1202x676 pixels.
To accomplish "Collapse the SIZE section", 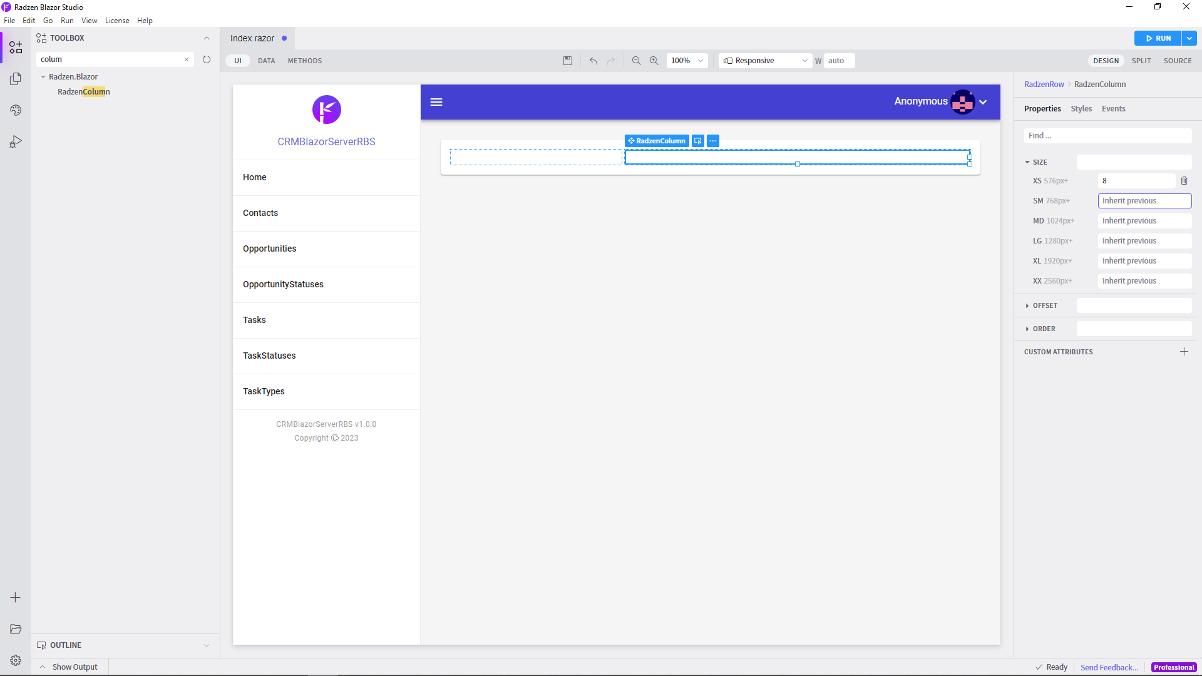I will tap(1027, 162).
